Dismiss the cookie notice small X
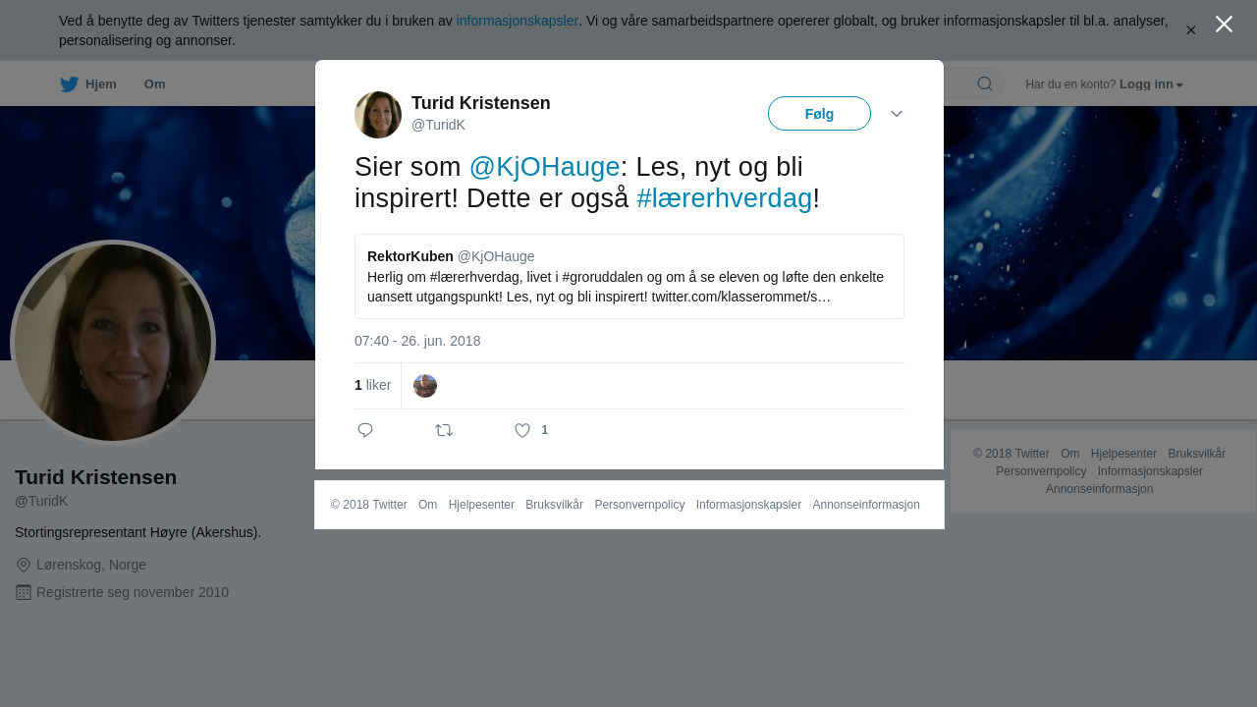 1190,30
